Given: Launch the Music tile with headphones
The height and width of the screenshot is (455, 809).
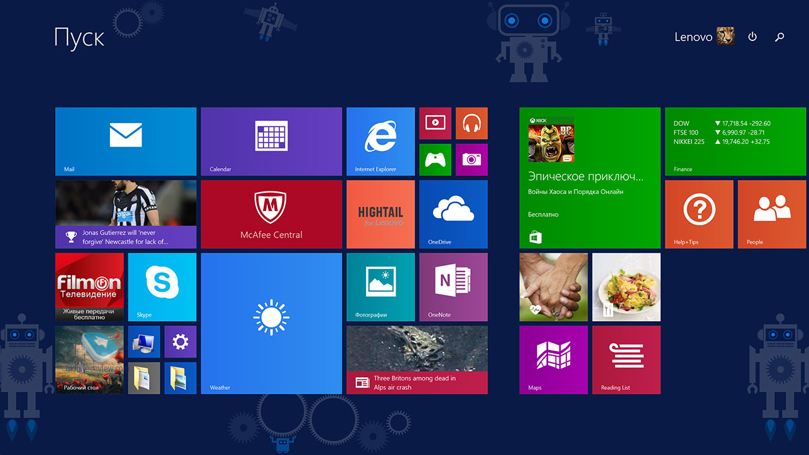Looking at the screenshot, I should pyautogui.click(x=471, y=123).
